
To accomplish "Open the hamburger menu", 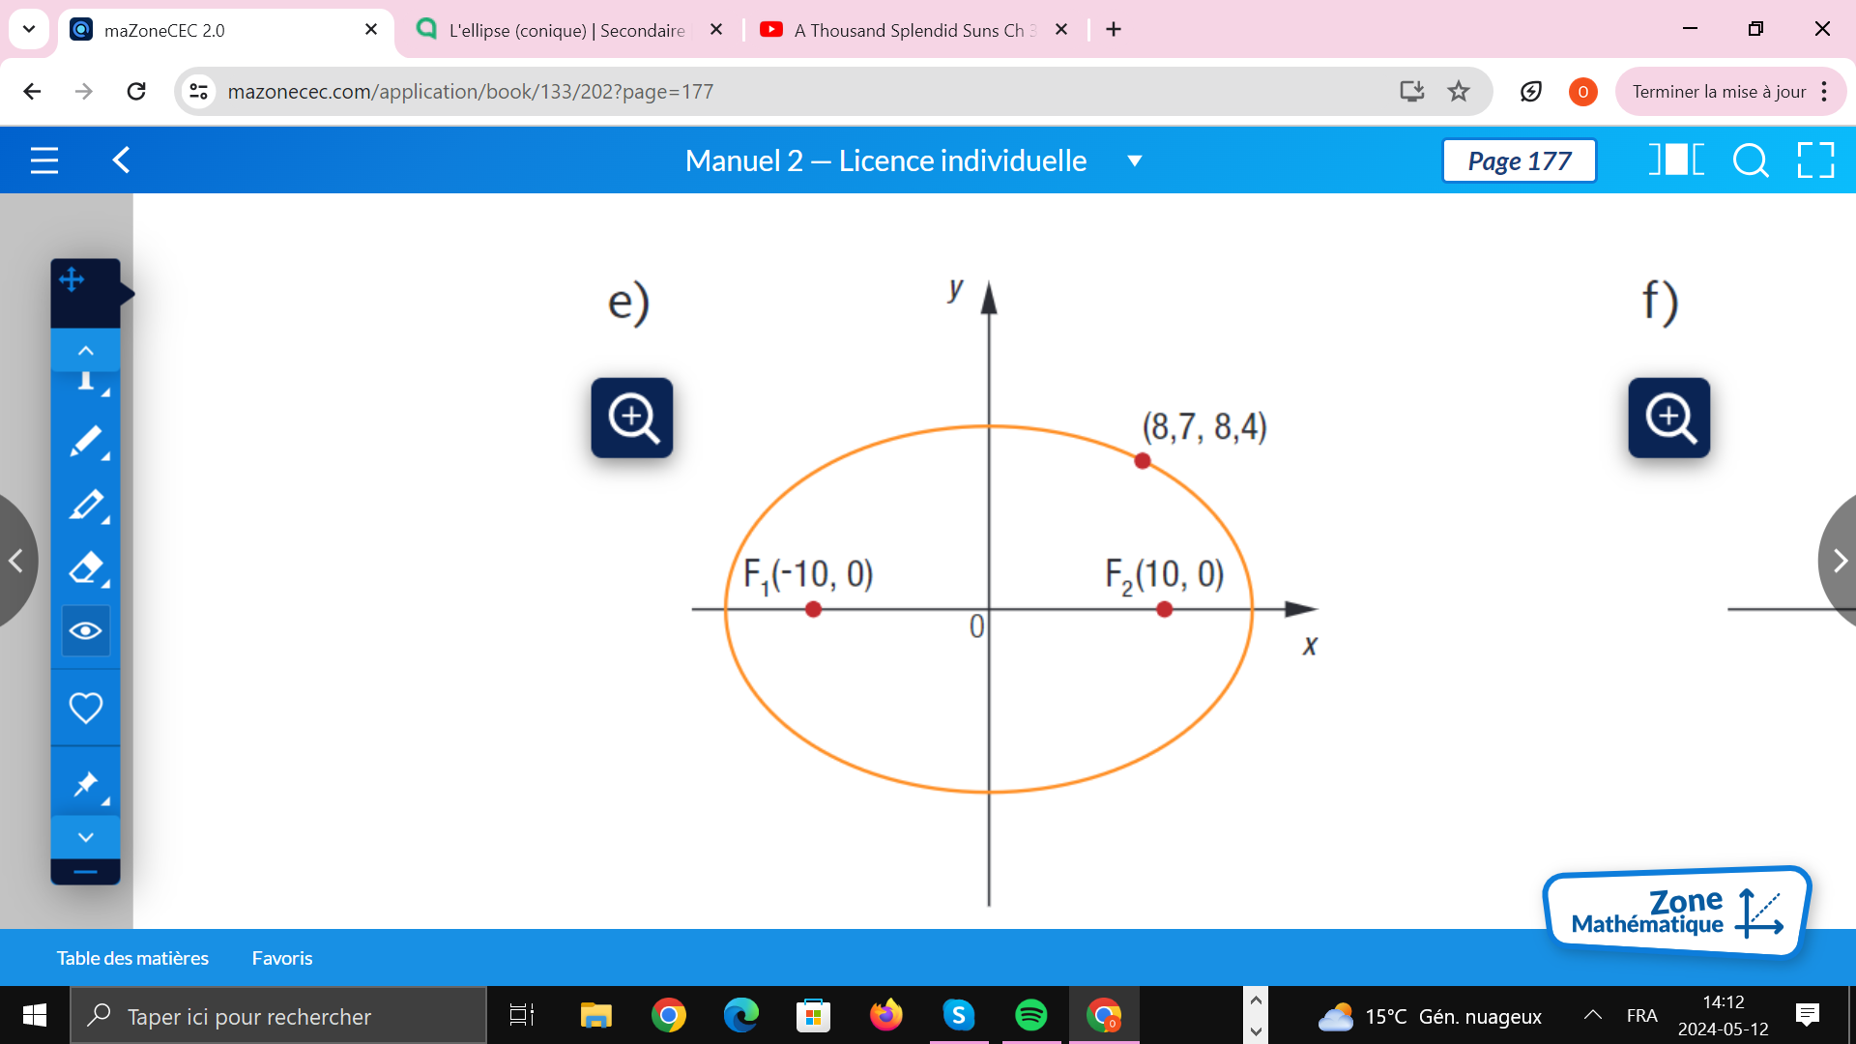I will [44, 160].
